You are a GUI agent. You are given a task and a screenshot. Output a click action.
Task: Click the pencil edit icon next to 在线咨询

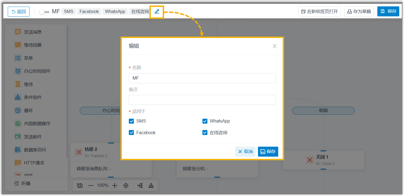coord(157,12)
